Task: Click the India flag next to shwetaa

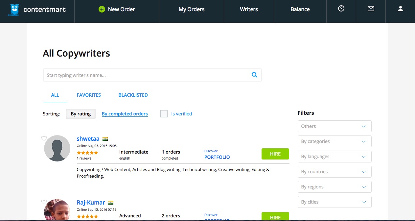Action: (x=105, y=139)
